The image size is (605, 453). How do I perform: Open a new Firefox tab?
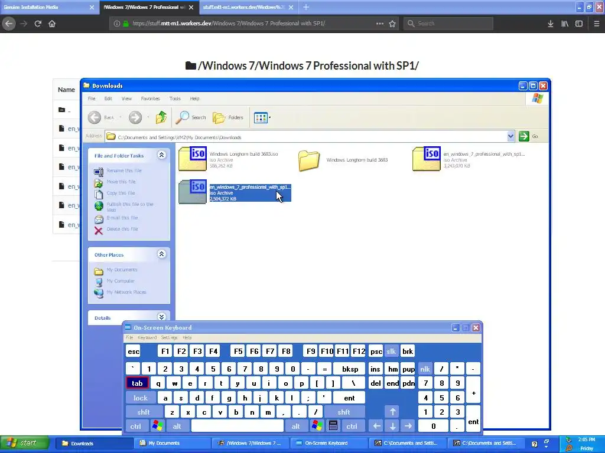point(306,7)
